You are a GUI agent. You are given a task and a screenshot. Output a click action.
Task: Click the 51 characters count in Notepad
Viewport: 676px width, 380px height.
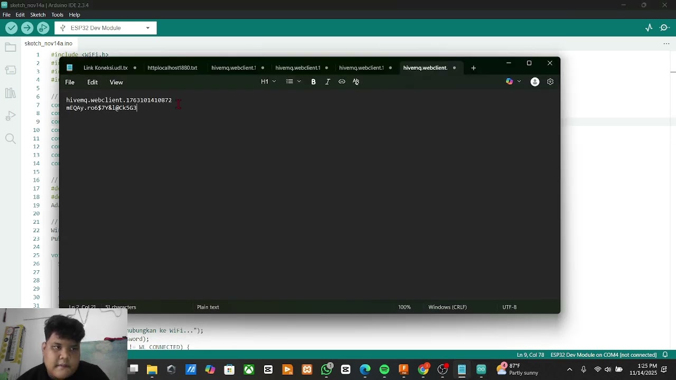tap(120, 307)
